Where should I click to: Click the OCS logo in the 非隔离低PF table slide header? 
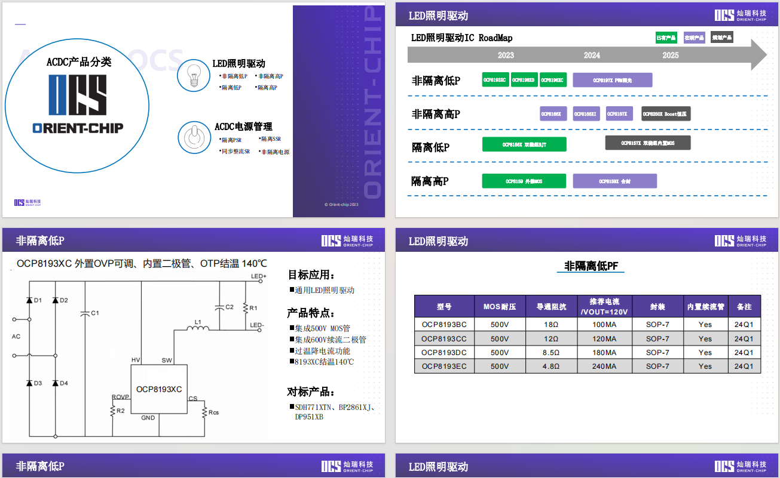[741, 240]
